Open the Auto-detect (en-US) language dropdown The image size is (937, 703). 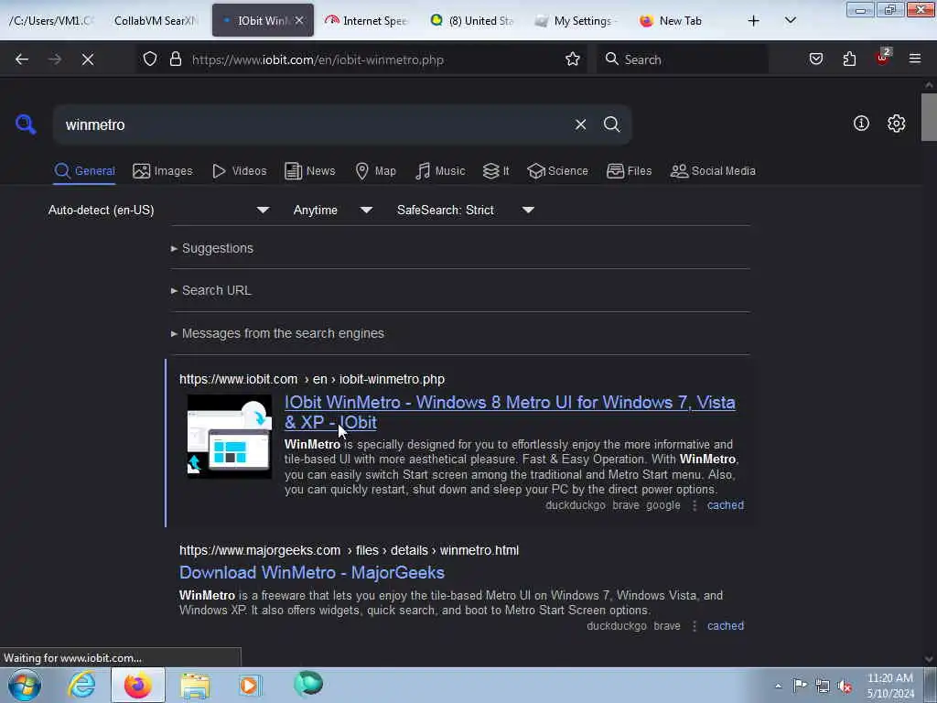158,210
